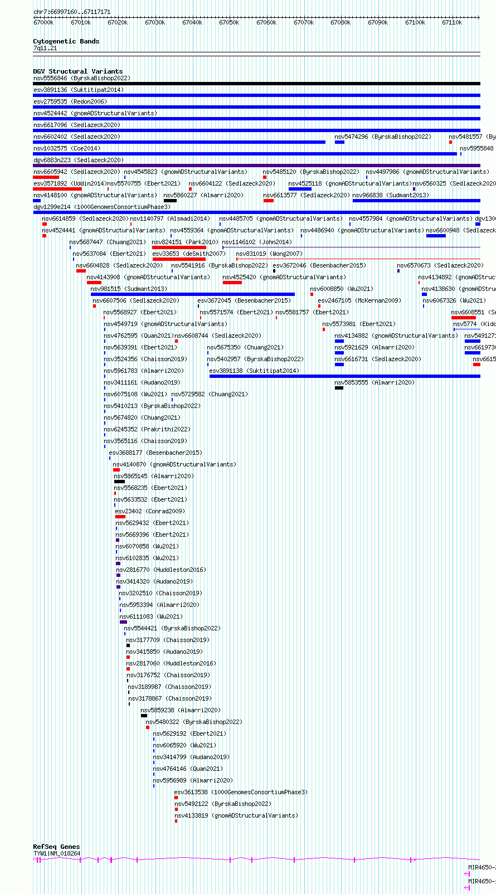Click variant esv33653 (deSmith2007)

[189, 254]
